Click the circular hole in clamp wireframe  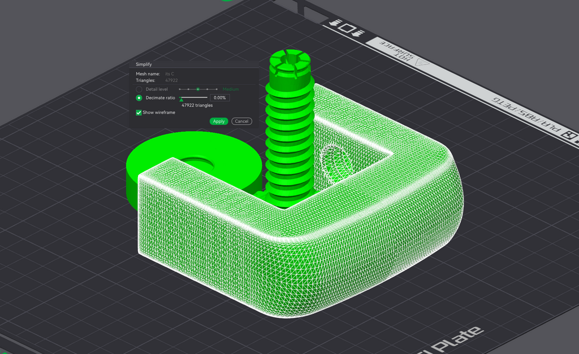[x=336, y=163]
